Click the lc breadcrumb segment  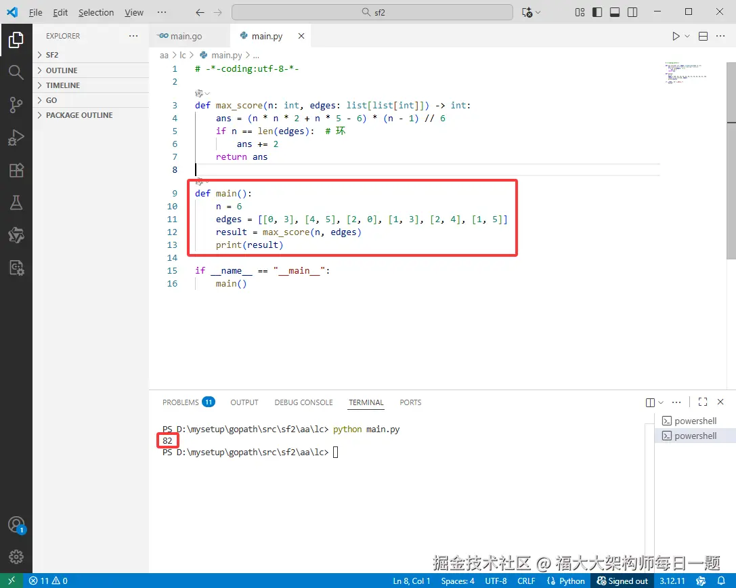coord(183,55)
